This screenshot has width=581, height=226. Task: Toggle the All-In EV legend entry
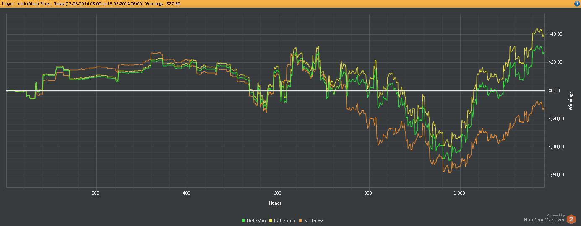pos(311,221)
